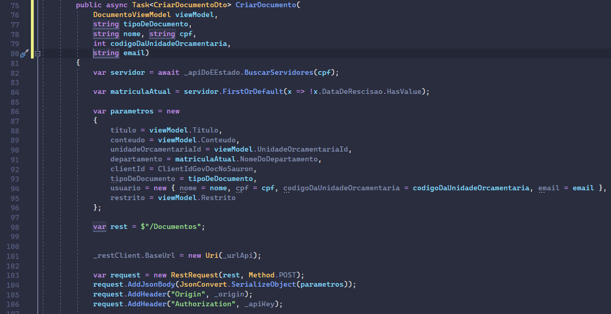Click line number 100 in gutter
The image size is (611, 314).
pyautogui.click(x=13, y=246)
